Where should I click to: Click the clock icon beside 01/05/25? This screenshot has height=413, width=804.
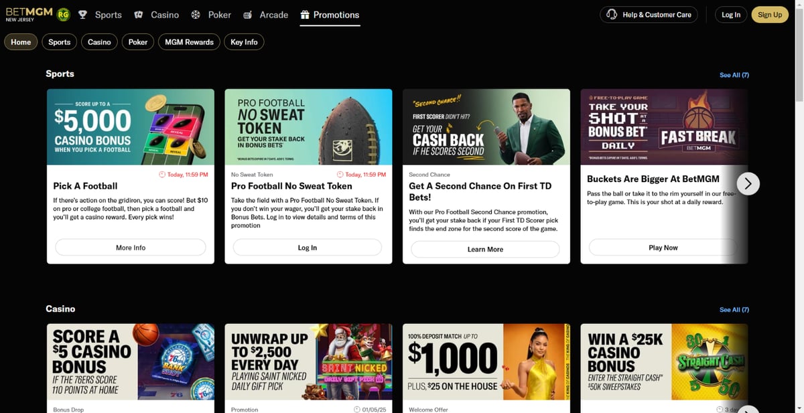pyautogui.click(x=357, y=410)
